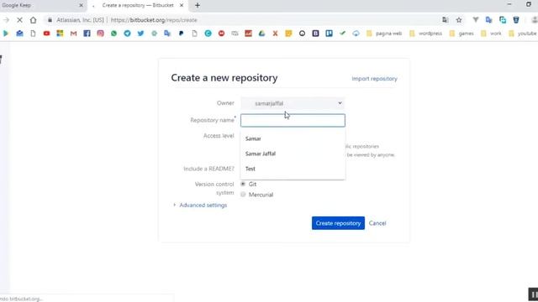Open work bookmarks folder
Viewport: 538px width, 302px height.
(491, 34)
